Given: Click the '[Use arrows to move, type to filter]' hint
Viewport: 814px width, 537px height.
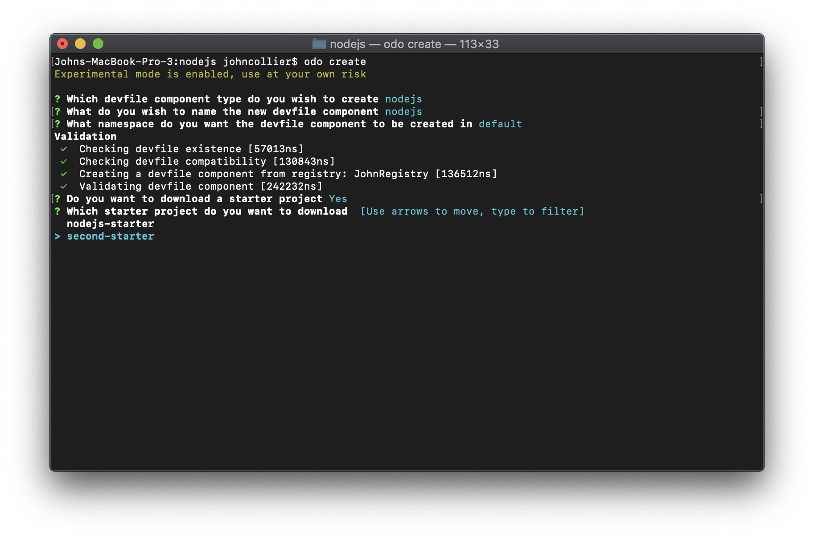Looking at the screenshot, I should [x=472, y=211].
